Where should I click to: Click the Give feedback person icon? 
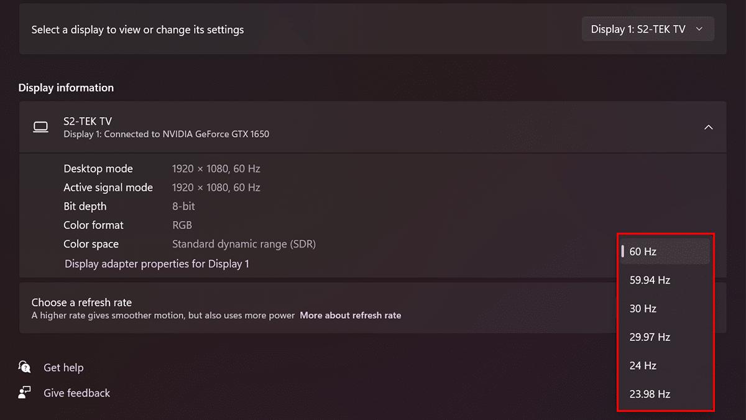(25, 393)
